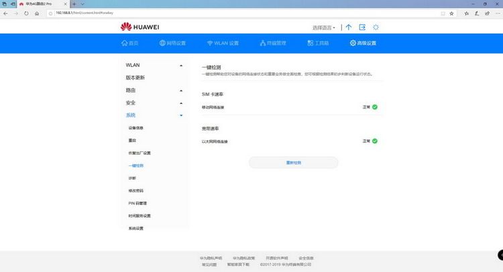This screenshot has width=503, height=272.
Task: Click the browser home icon
Action: tap(37, 13)
